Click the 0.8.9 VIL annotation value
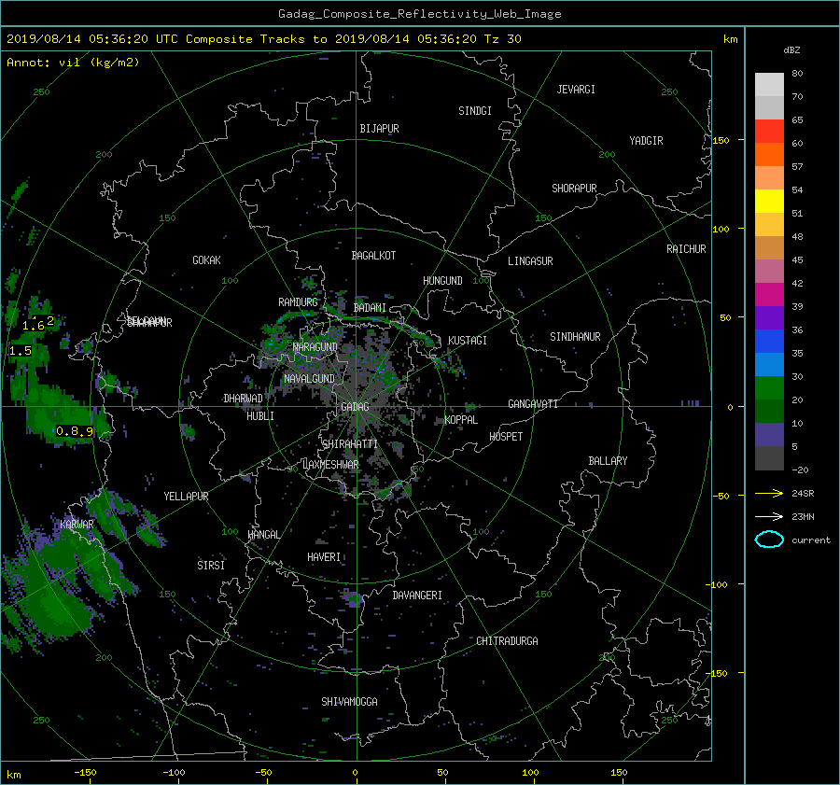Viewport: 840px width, 785px height. point(75,431)
